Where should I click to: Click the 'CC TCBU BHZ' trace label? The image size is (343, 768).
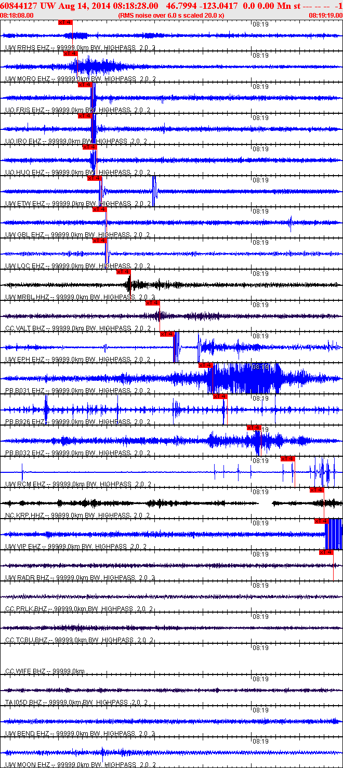(26, 640)
